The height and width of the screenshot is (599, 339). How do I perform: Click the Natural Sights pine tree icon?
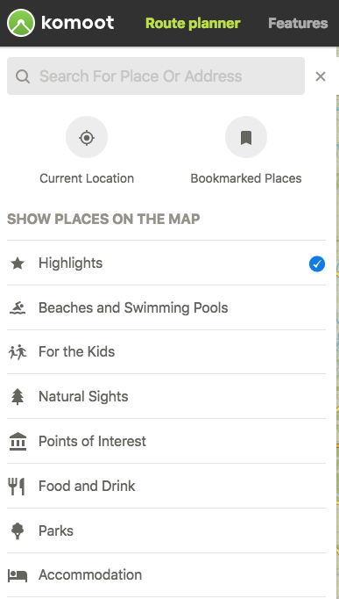click(18, 396)
